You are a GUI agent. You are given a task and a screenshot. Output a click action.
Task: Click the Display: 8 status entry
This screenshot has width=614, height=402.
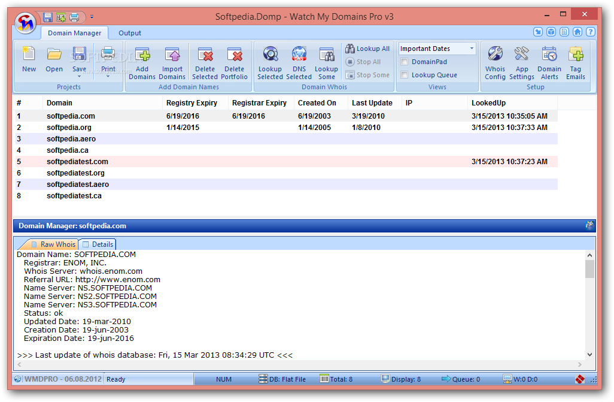coord(401,379)
